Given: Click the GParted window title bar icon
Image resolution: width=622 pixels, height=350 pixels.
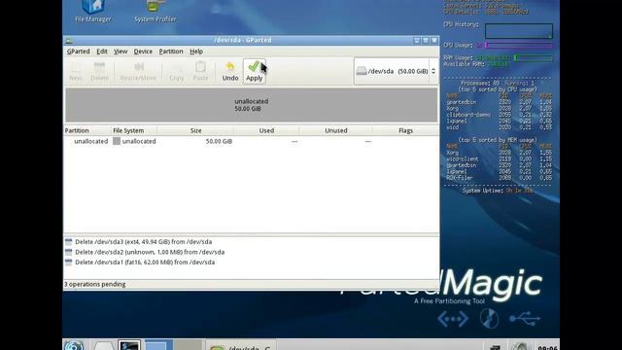Looking at the screenshot, I should pos(69,40).
